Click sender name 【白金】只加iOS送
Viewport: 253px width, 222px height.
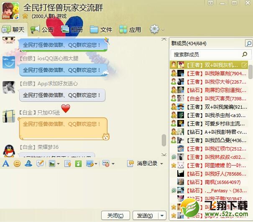pos(40,112)
